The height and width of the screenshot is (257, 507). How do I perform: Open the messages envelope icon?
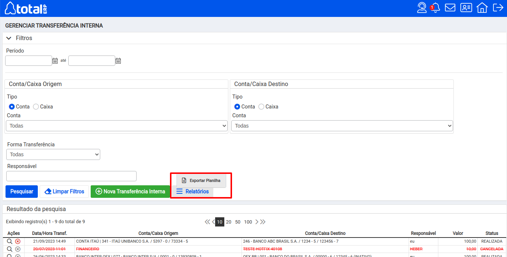pos(450,8)
